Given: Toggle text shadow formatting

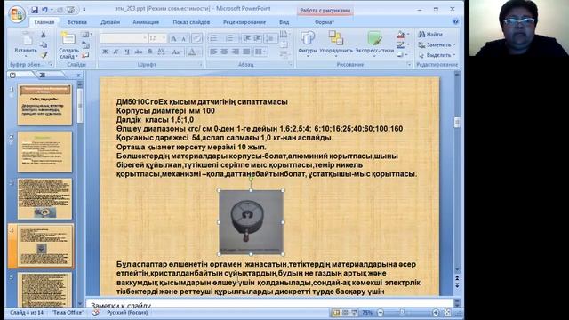Looking at the screenshot, I should 150,52.
